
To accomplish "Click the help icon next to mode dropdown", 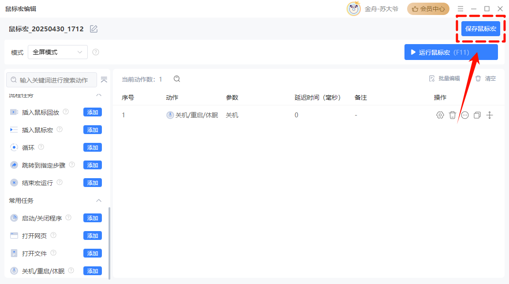I will [95, 52].
